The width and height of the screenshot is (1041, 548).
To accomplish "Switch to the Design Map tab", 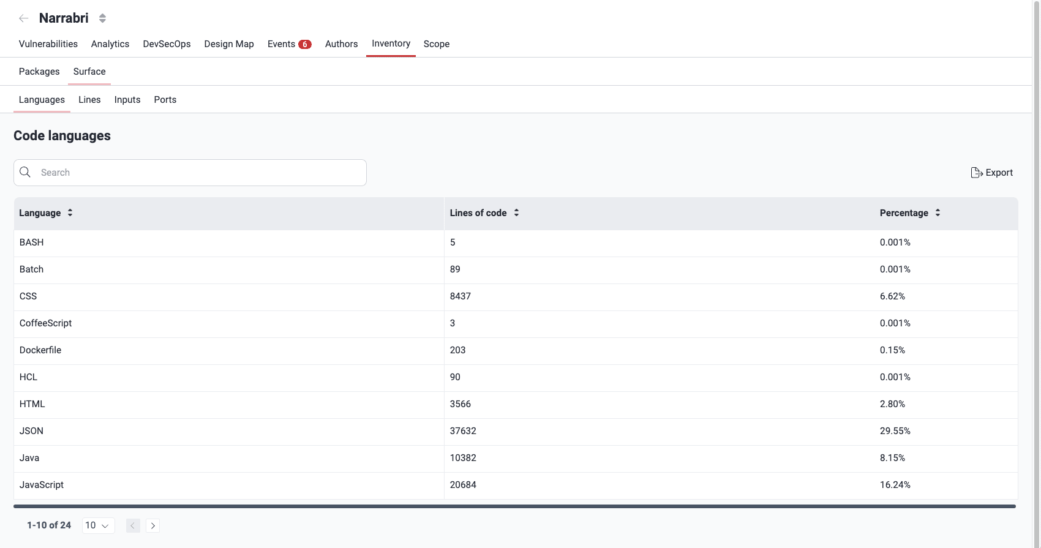I will coord(229,44).
